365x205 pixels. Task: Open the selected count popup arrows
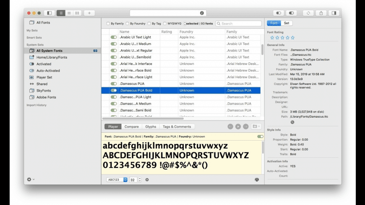click(185, 23)
